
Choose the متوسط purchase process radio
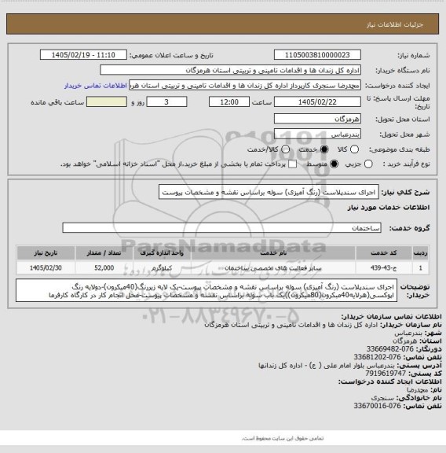click(334, 164)
